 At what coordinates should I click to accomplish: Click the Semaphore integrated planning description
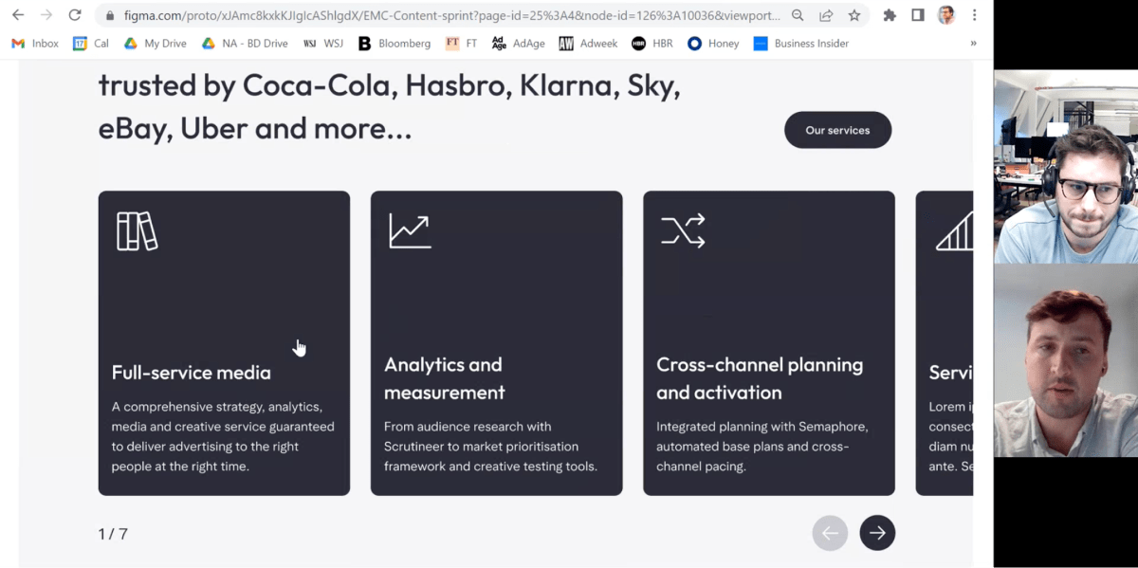(762, 447)
